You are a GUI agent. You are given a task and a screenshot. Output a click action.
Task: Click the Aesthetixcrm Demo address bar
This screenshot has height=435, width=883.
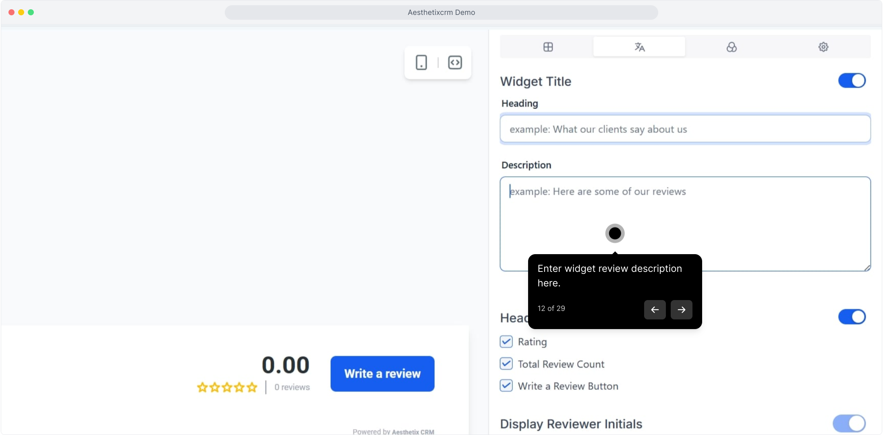click(x=441, y=12)
